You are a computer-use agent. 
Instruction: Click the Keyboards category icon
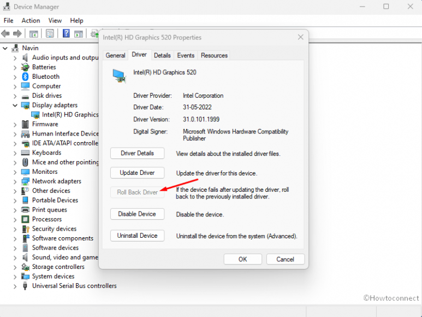click(x=25, y=152)
